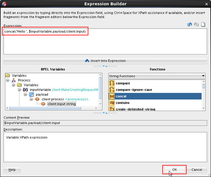Collapse the Process tree node

(7, 80)
